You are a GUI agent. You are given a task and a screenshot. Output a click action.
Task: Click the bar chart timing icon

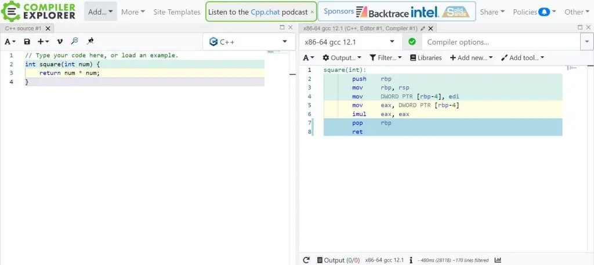pyautogui.click(x=498, y=260)
